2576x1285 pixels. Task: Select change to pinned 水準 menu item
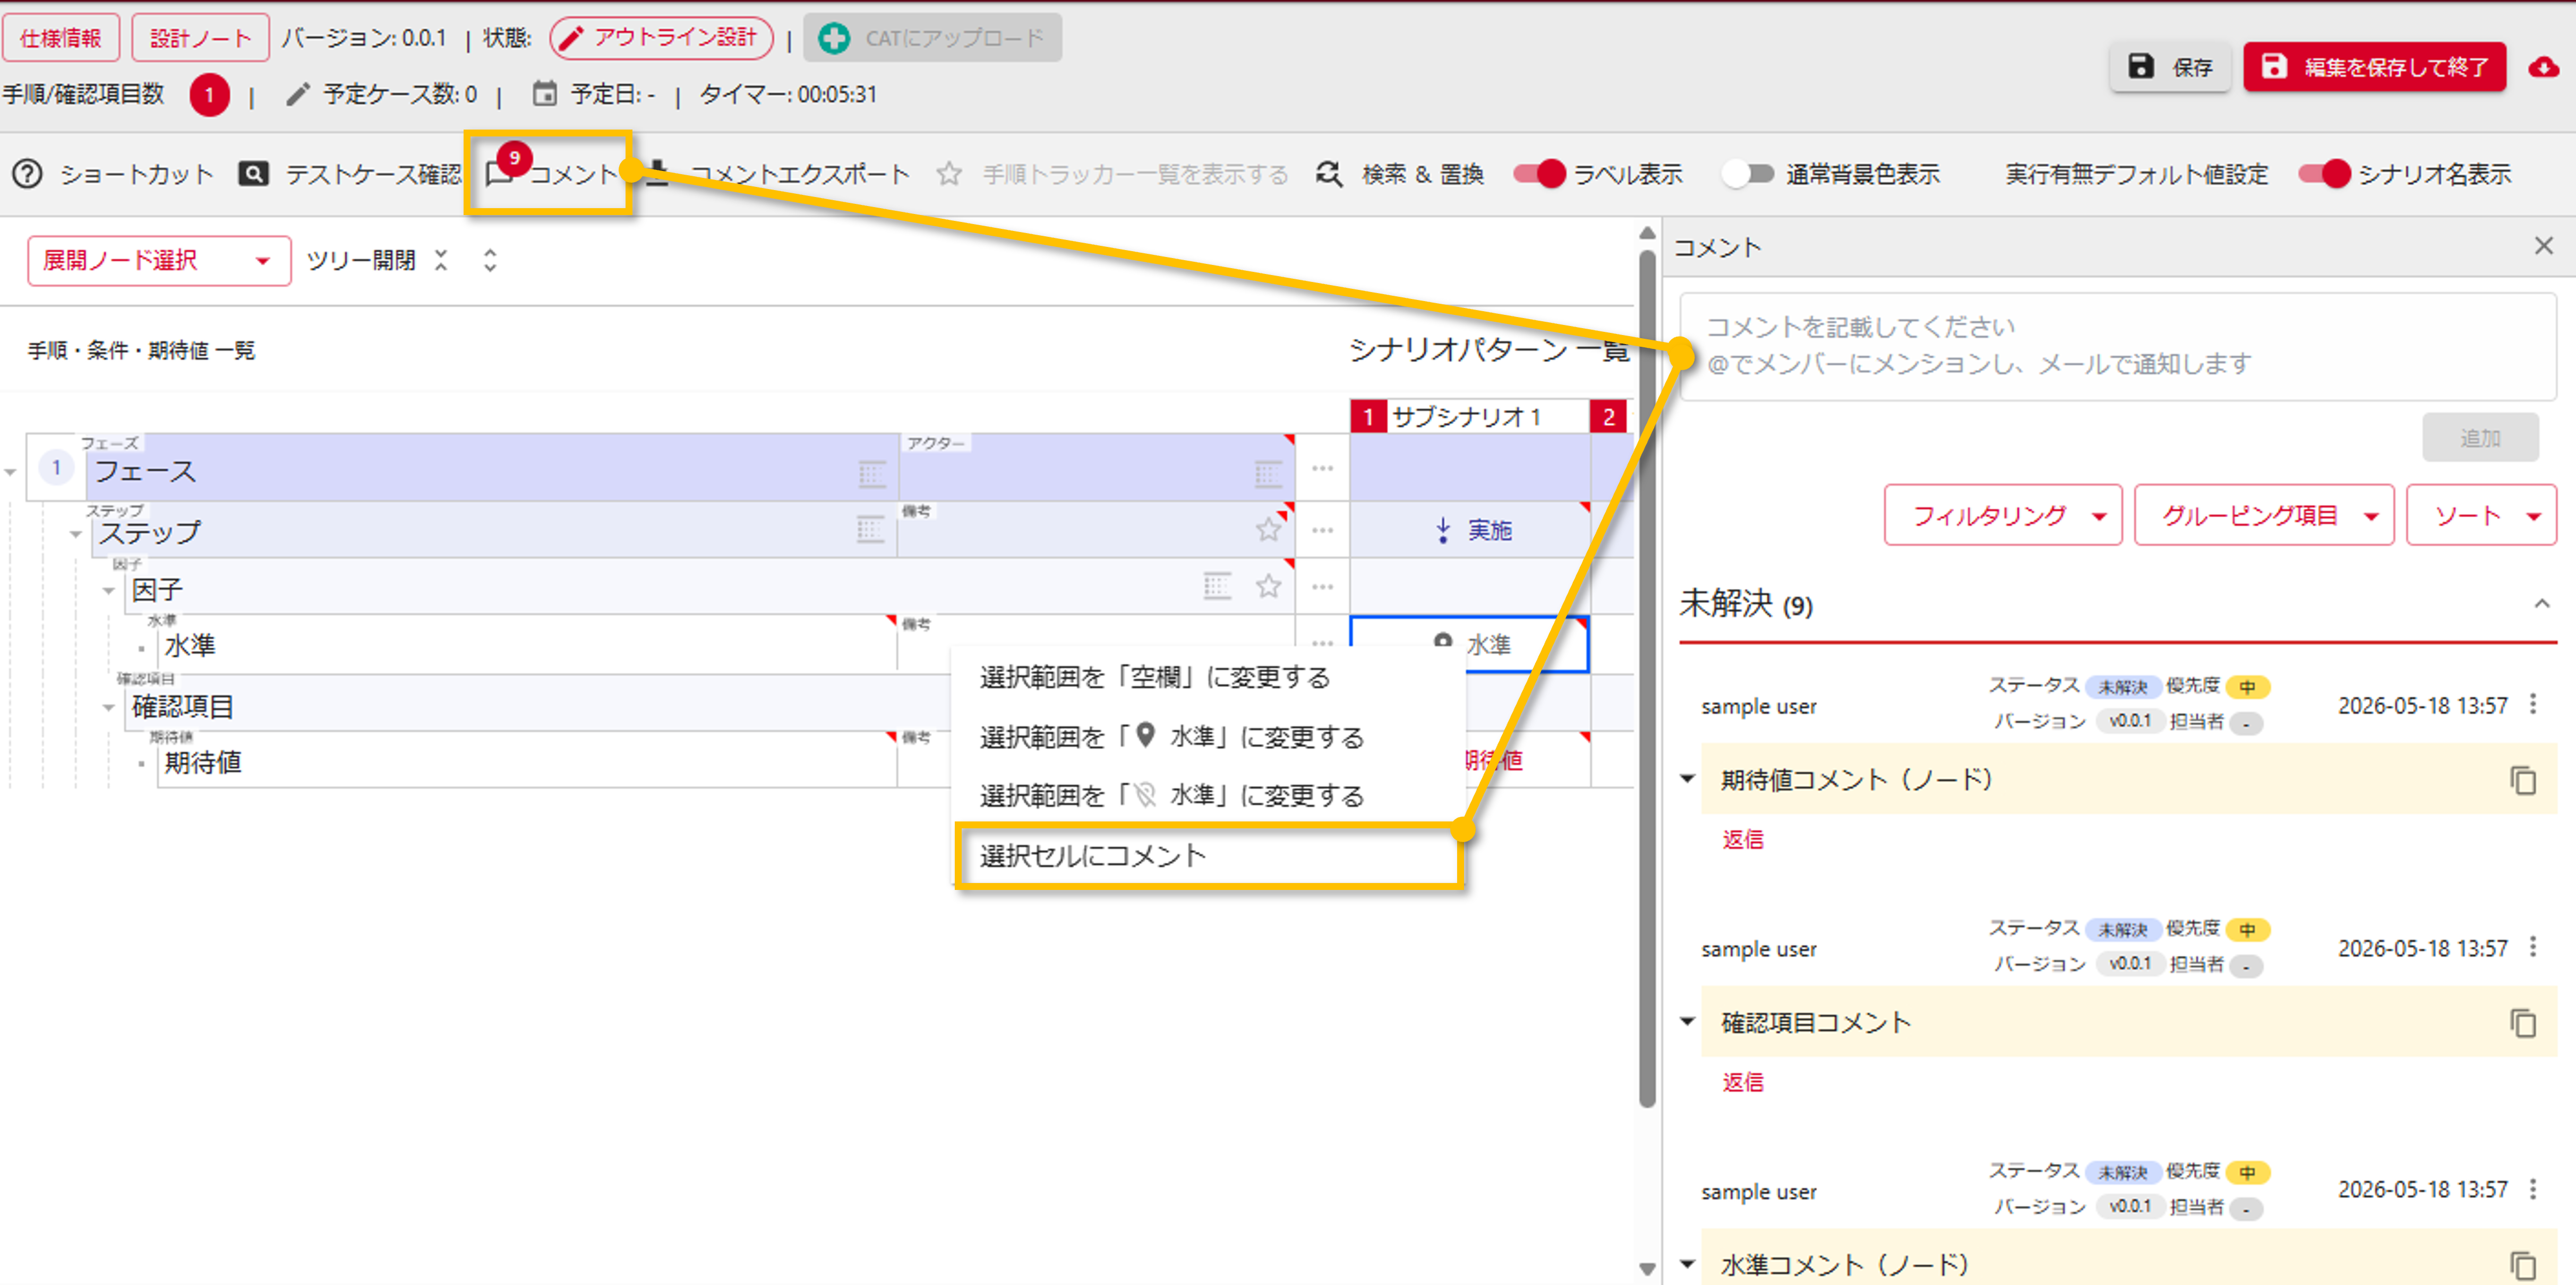point(1207,737)
